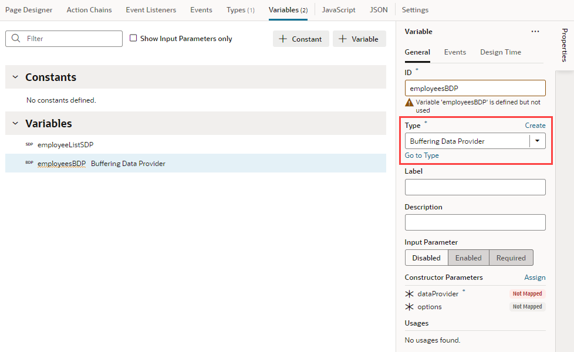
Task: Click the search magnifier icon in Filter
Action: (x=16, y=38)
